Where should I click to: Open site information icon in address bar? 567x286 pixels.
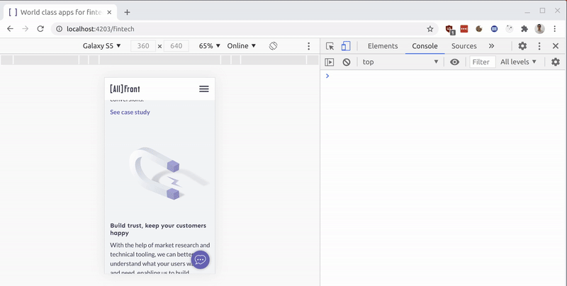(x=59, y=29)
